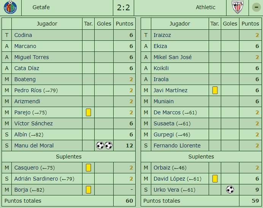Click David López's yellow card
263x208 pixels.
tap(215, 179)
